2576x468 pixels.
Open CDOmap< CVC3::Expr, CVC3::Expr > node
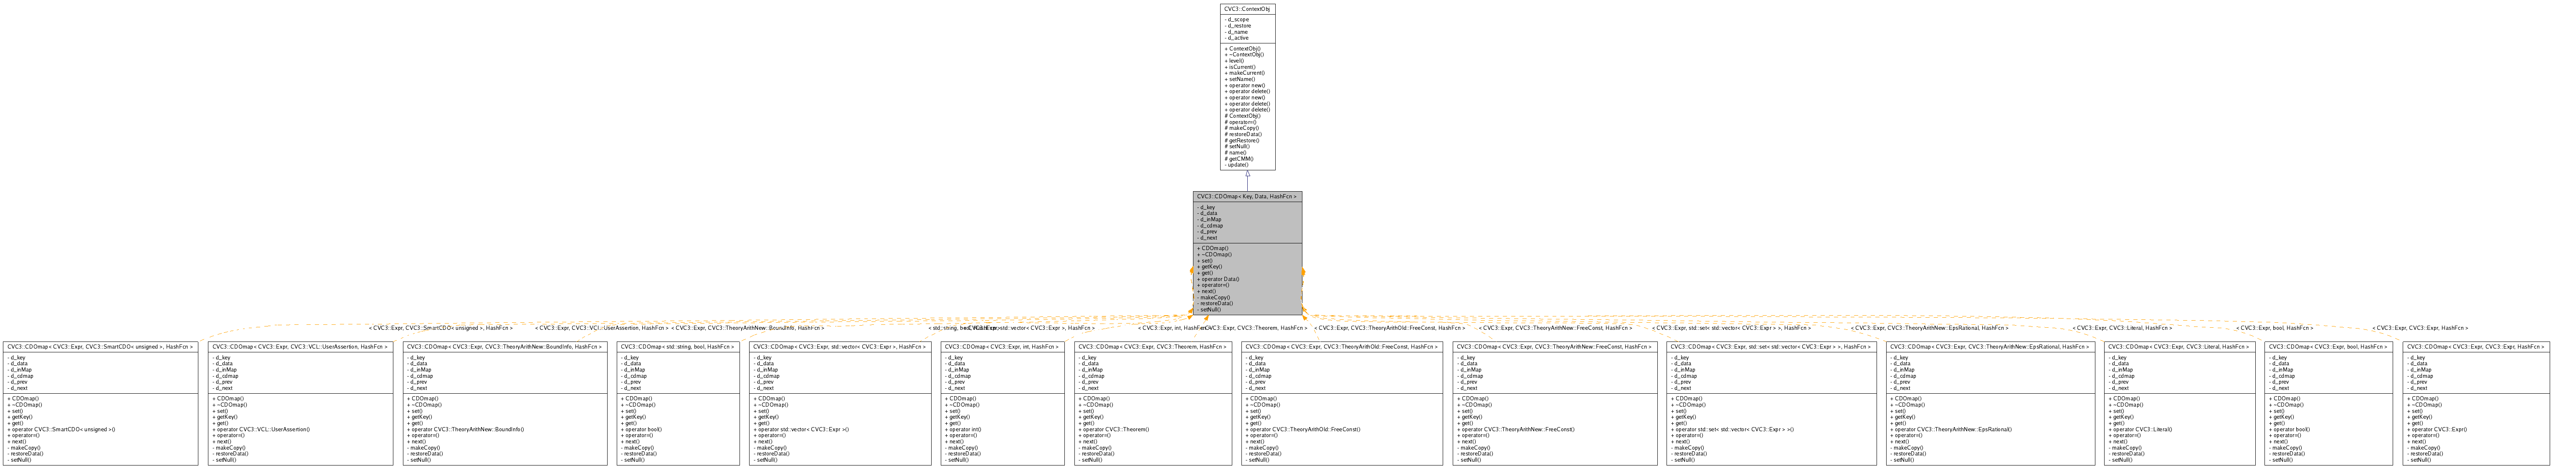pyautogui.click(x=2476, y=346)
